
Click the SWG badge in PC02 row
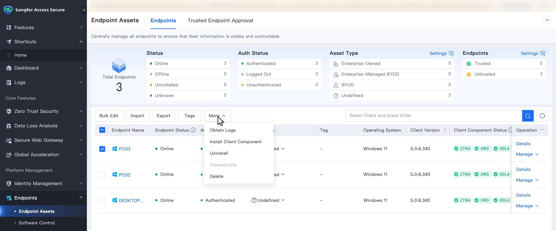pyautogui.click(x=482, y=174)
